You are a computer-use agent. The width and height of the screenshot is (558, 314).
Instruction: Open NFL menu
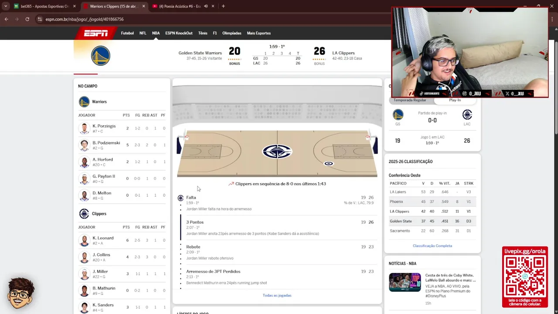[143, 33]
